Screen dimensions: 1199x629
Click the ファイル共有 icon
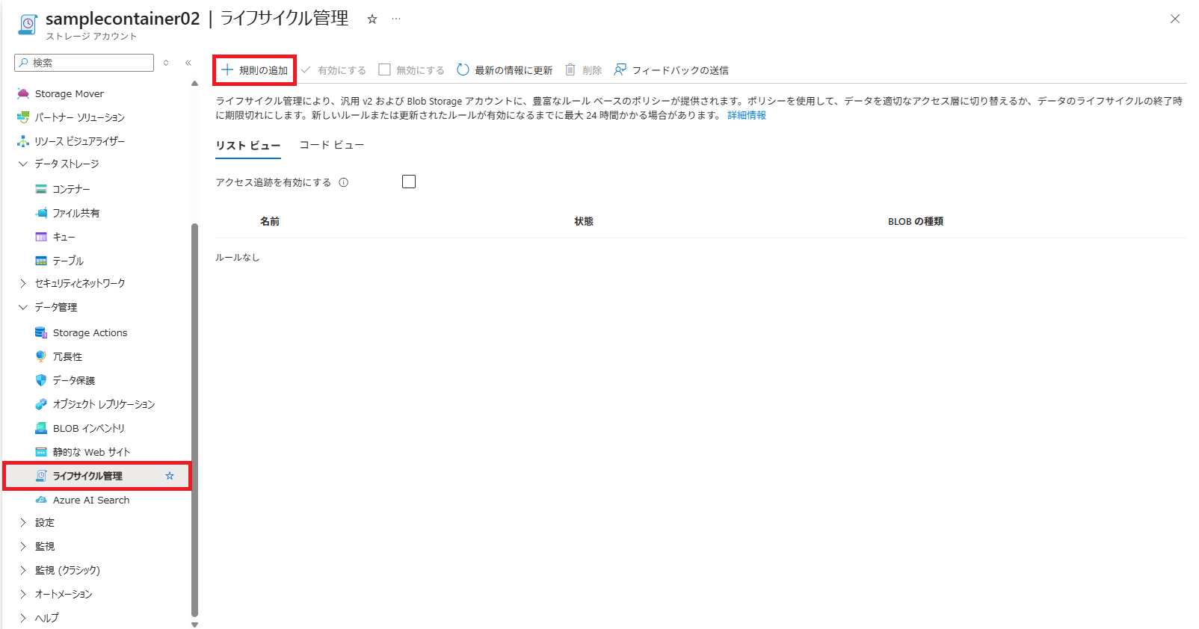tap(41, 213)
